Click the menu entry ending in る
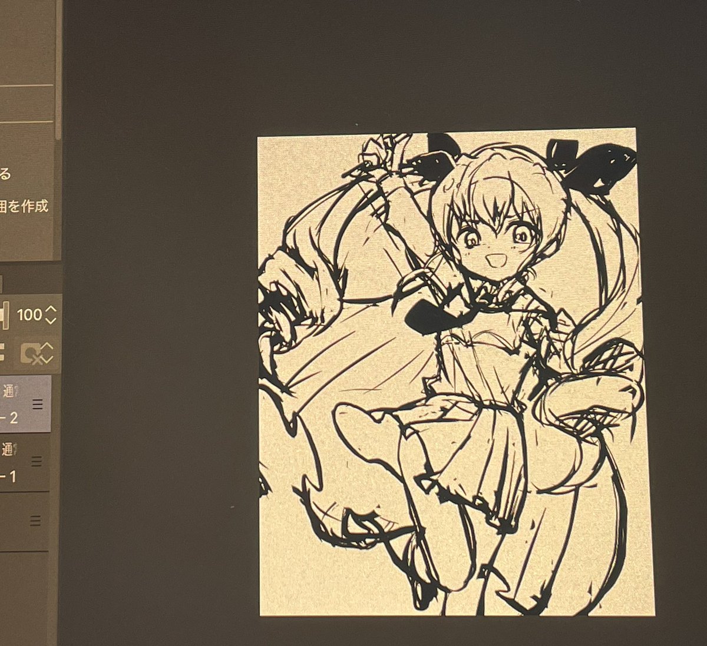The width and height of the screenshot is (707, 646). [x=5, y=173]
